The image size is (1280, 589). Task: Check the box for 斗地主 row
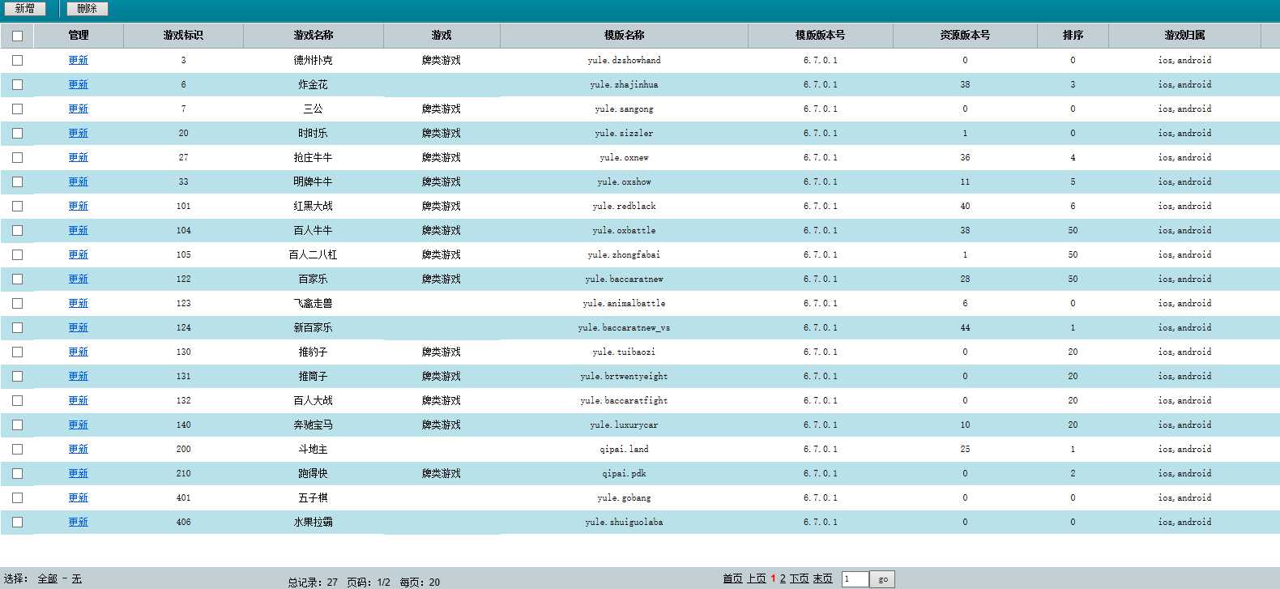tap(17, 449)
